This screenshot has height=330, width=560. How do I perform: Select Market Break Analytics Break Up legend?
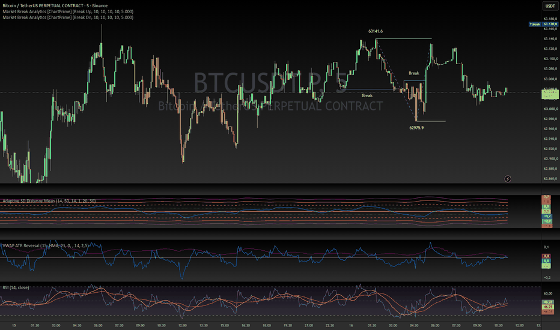click(x=68, y=11)
